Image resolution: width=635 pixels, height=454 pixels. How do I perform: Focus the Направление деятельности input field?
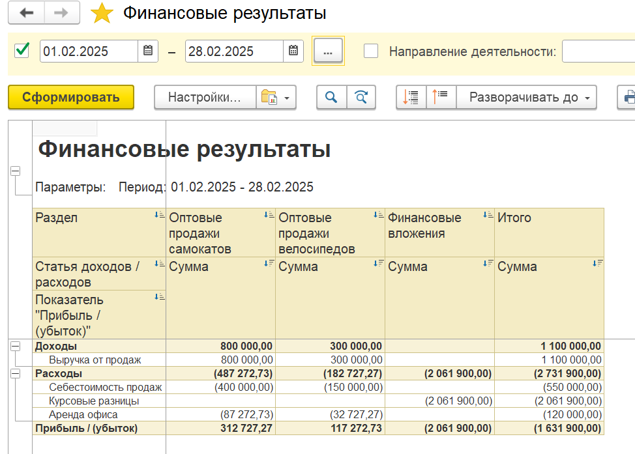click(598, 51)
